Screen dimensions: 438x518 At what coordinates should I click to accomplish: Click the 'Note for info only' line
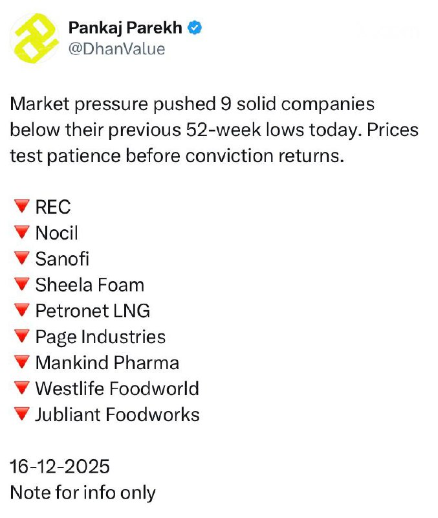tap(83, 492)
